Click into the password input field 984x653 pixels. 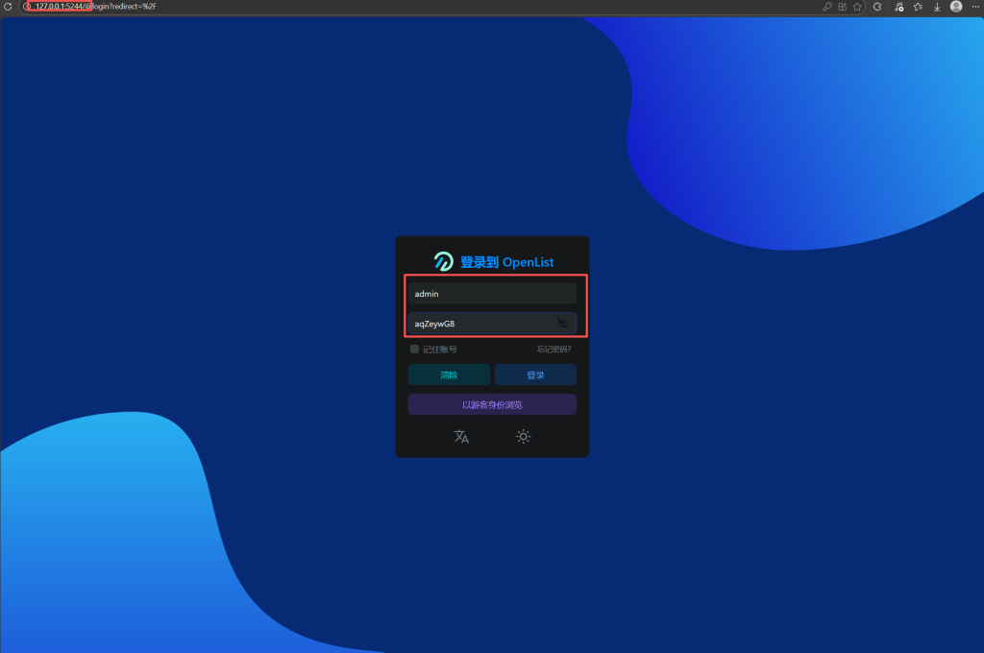pyautogui.click(x=480, y=324)
